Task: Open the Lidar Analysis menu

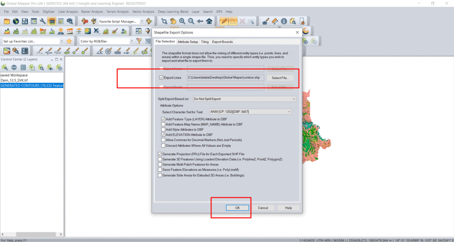Action: point(68,12)
